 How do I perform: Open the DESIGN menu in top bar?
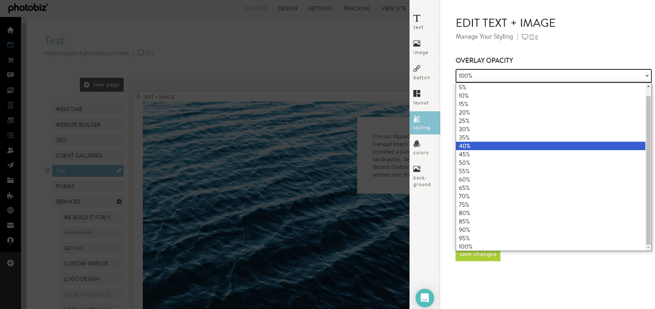click(x=287, y=9)
